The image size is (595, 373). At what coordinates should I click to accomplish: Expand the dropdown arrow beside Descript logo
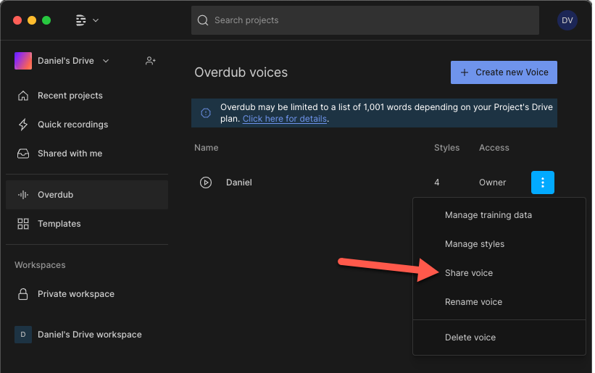click(x=96, y=20)
